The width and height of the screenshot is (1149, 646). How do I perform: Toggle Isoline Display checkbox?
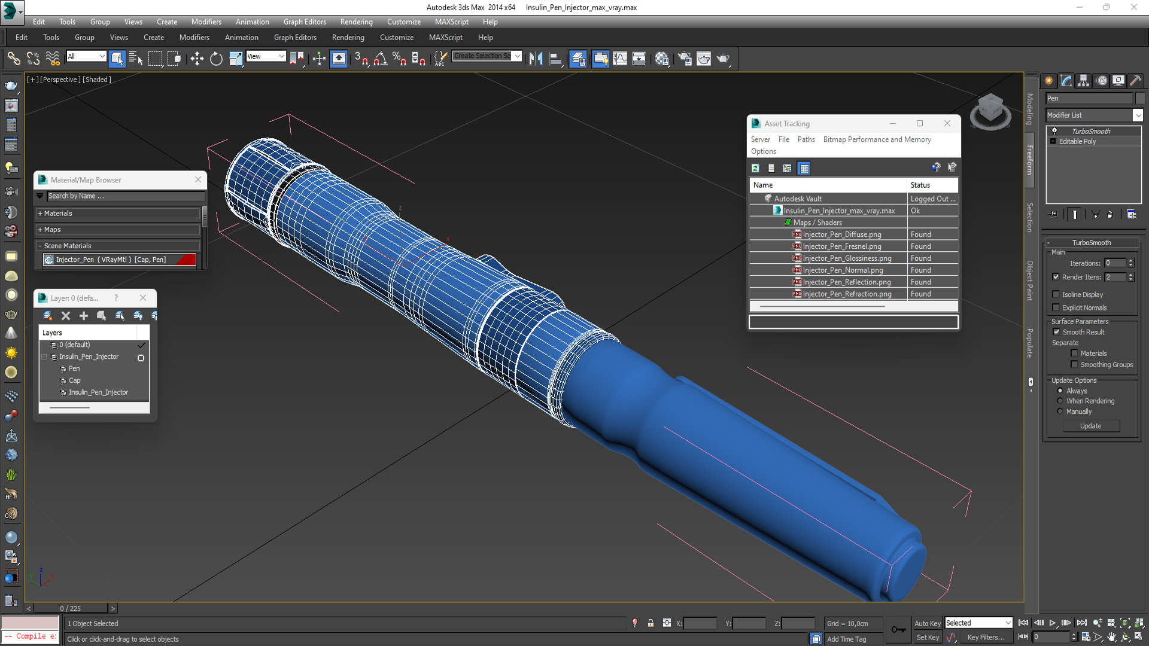[1056, 294]
